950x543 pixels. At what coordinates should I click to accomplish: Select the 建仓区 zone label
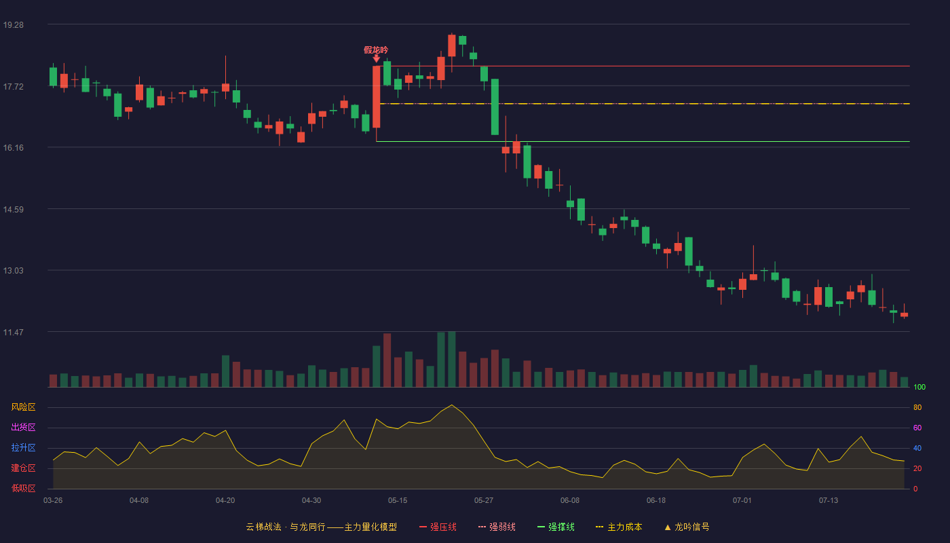pyautogui.click(x=23, y=468)
